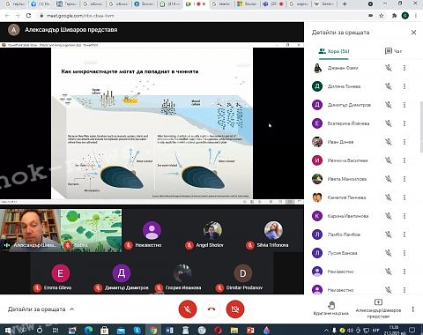Image resolution: width=423 pixels, height=335 pixels.
Task: Bookmark this page with the star icon
Action: pos(382,16)
